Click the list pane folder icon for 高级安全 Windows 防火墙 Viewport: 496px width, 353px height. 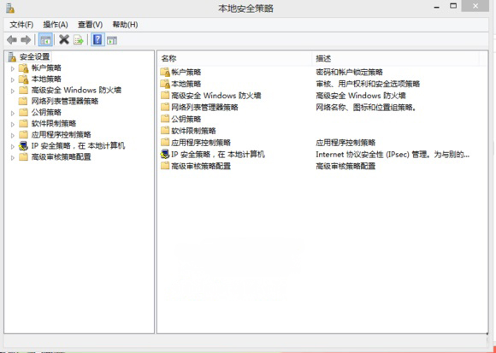(165, 96)
